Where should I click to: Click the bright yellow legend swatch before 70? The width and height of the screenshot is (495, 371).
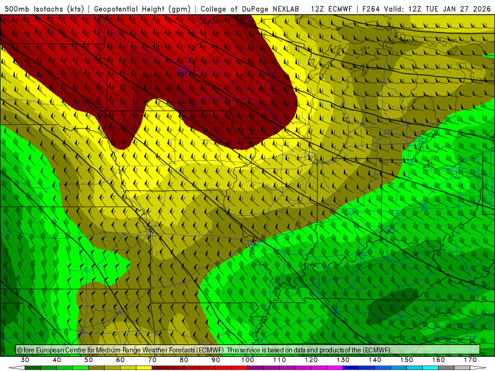(x=144, y=368)
